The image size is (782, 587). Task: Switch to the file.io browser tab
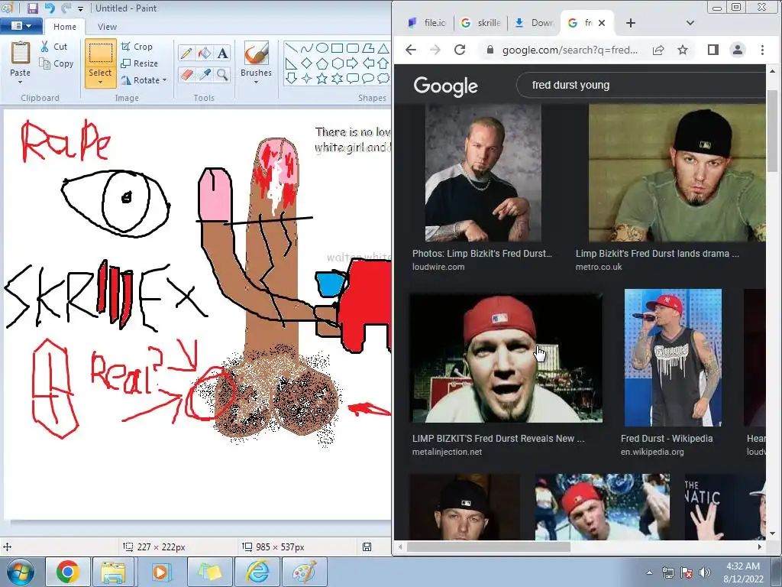pos(428,23)
